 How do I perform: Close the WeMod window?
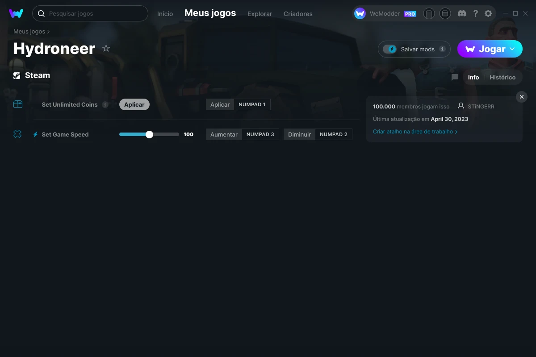525,13
